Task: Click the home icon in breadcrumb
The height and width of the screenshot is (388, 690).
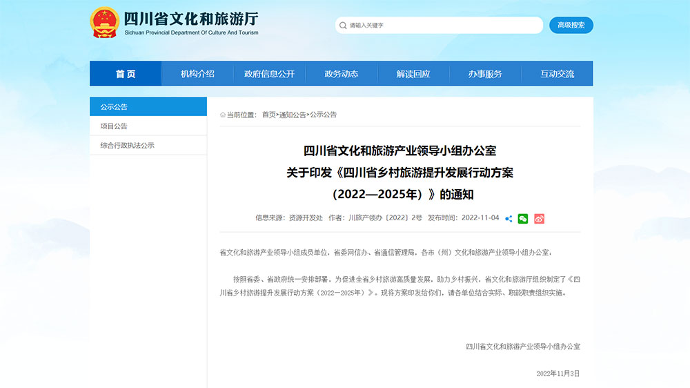Action: [223, 115]
